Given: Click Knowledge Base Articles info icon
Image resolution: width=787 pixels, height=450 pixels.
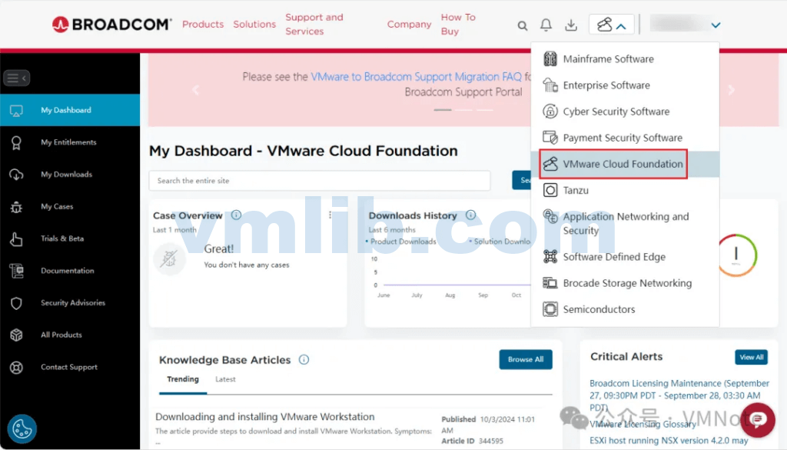Looking at the screenshot, I should 304,360.
